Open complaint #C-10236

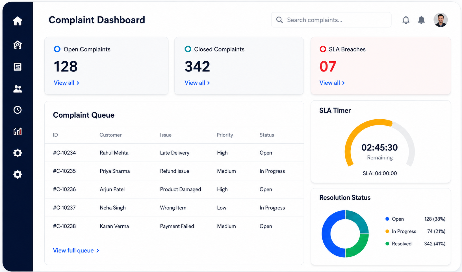[x=64, y=189]
